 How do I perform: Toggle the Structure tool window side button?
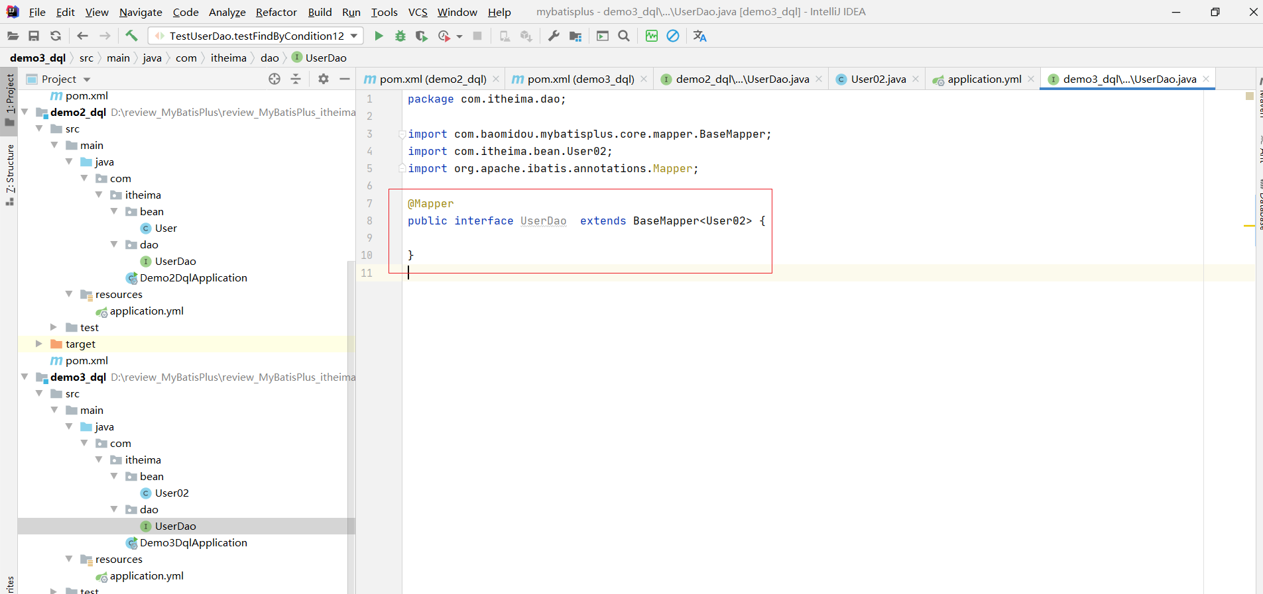coord(9,173)
